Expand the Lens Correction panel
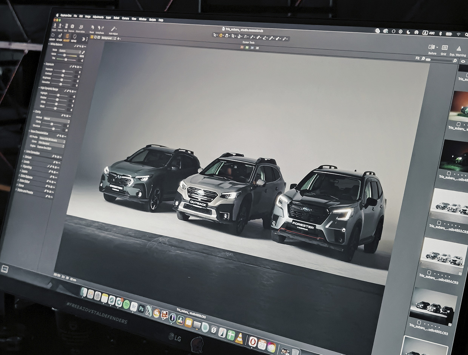Image resolution: width=468 pixels, height=355 pixels. coord(25,151)
